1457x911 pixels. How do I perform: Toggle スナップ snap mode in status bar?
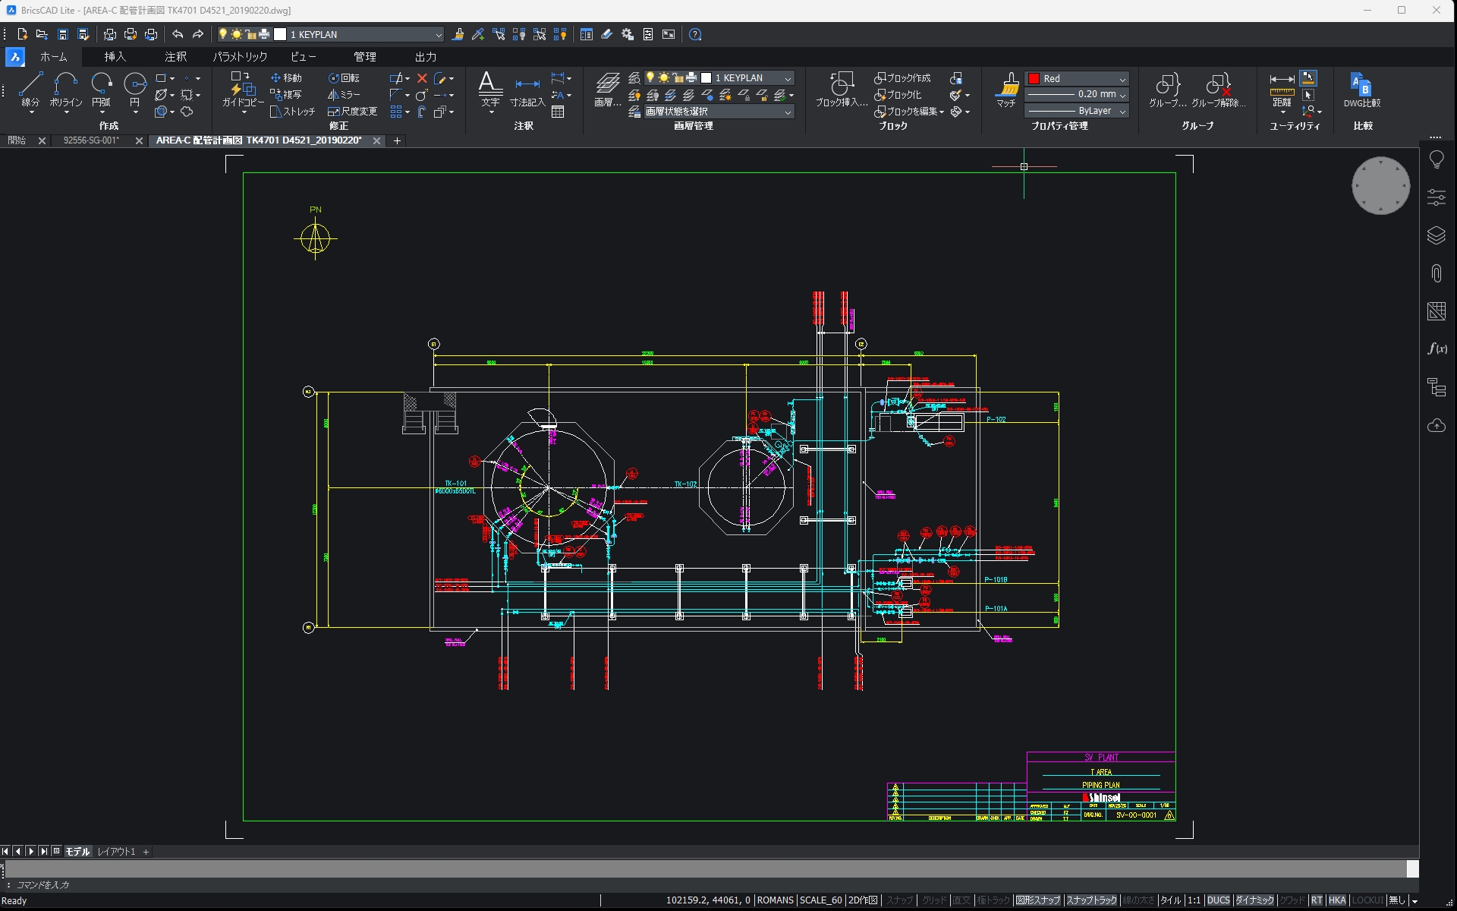click(899, 900)
